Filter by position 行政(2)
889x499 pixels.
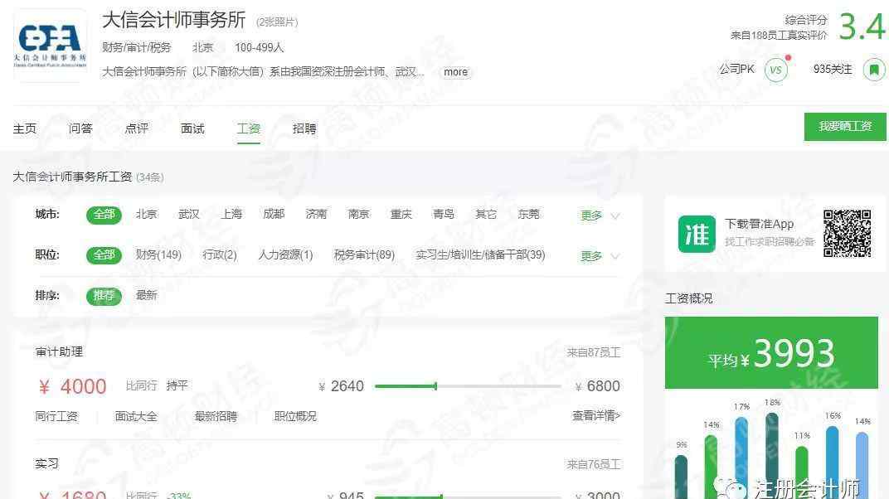click(x=220, y=254)
